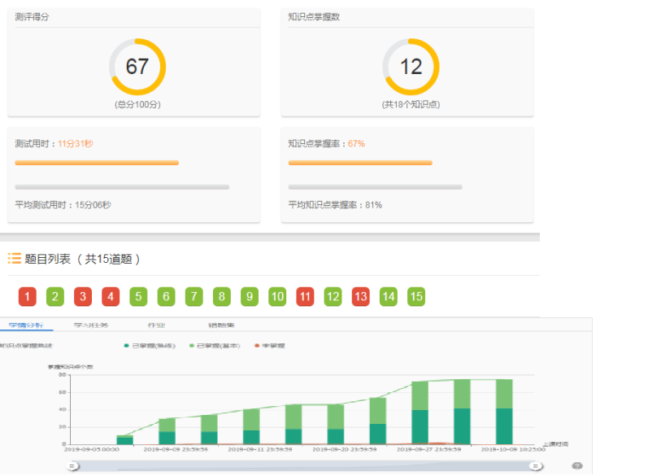This screenshot has height=476, width=648.
Task: Open question 8 in the list
Action: click(221, 297)
